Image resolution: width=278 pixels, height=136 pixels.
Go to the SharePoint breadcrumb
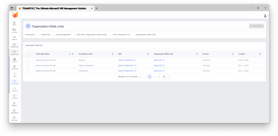coord(45,35)
